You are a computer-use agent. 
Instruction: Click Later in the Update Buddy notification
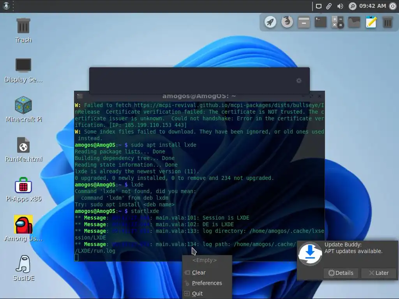click(x=379, y=273)
